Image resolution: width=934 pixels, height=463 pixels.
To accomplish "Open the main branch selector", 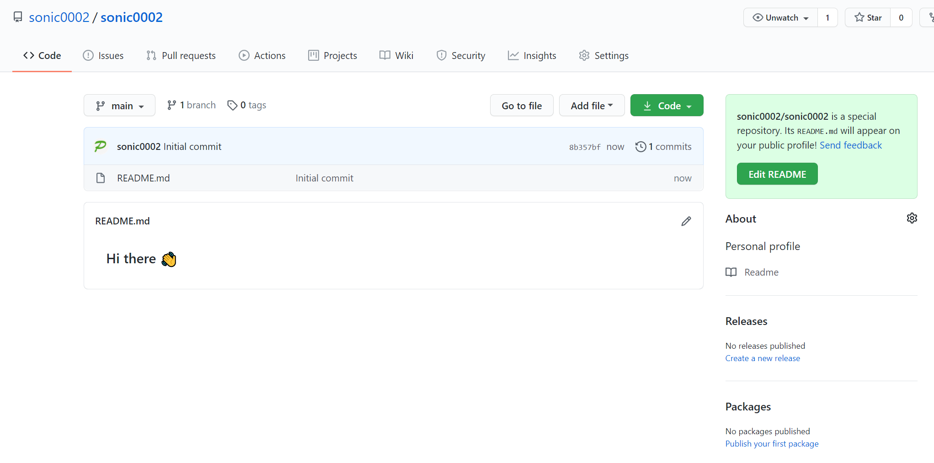I will 120,106.
